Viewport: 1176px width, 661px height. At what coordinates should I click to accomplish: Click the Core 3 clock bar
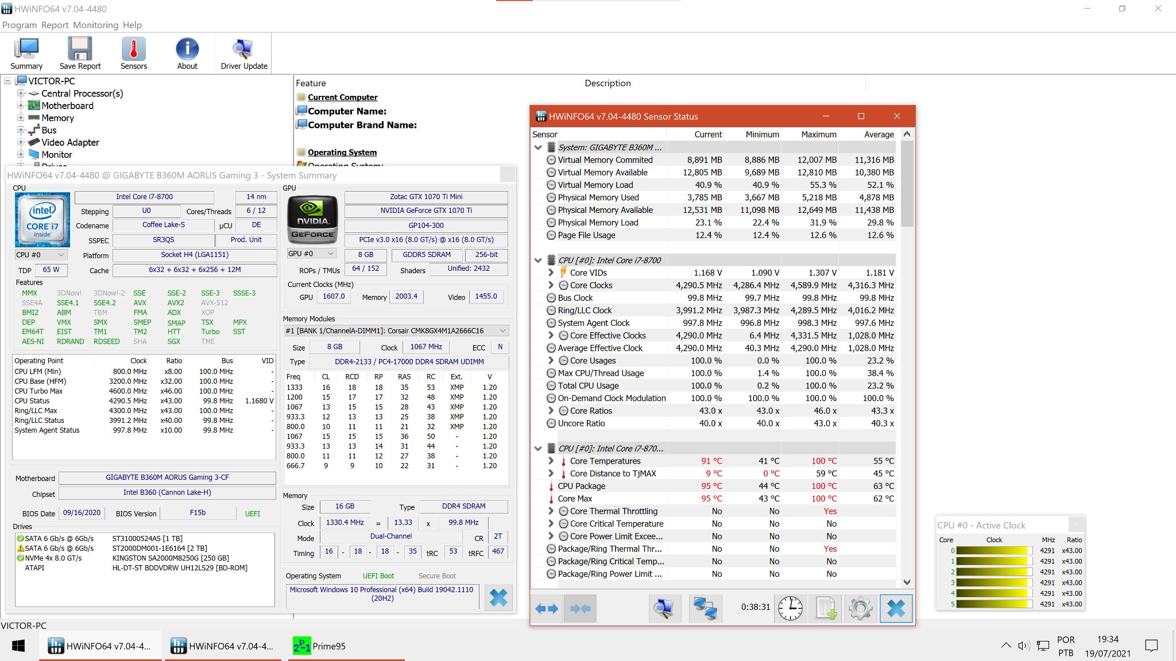(x=995, y=583)
